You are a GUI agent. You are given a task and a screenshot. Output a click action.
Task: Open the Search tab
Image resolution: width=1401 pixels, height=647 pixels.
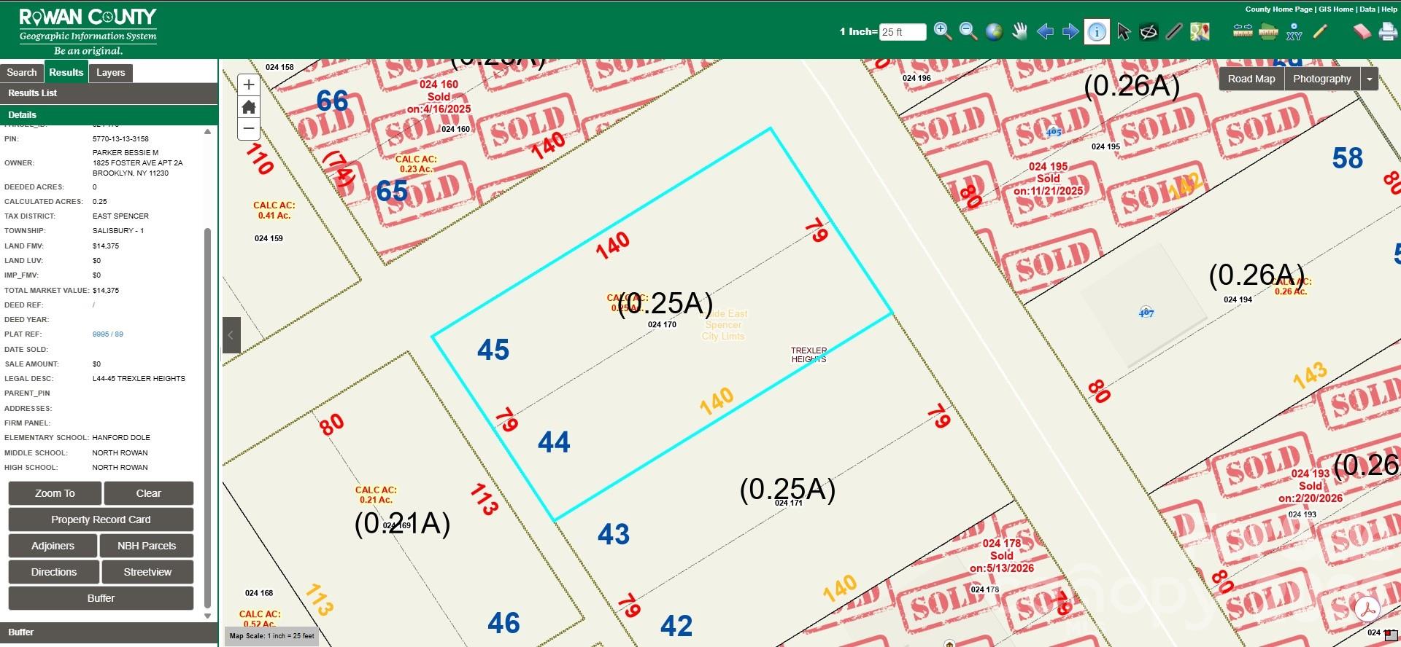22,72
